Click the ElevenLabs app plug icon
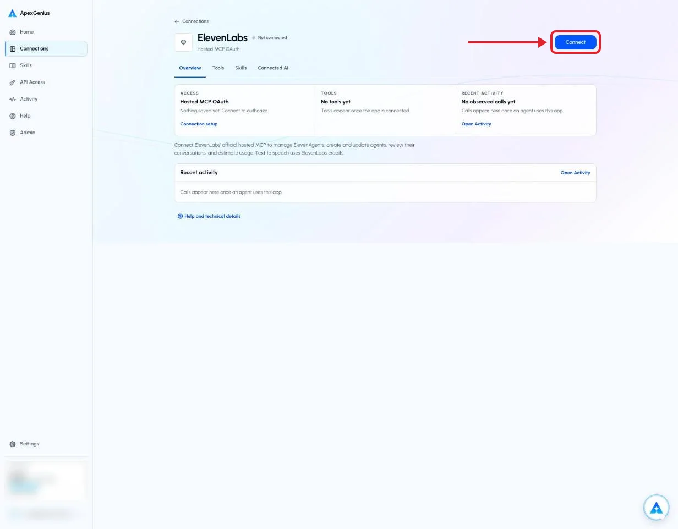 [183, 42]
